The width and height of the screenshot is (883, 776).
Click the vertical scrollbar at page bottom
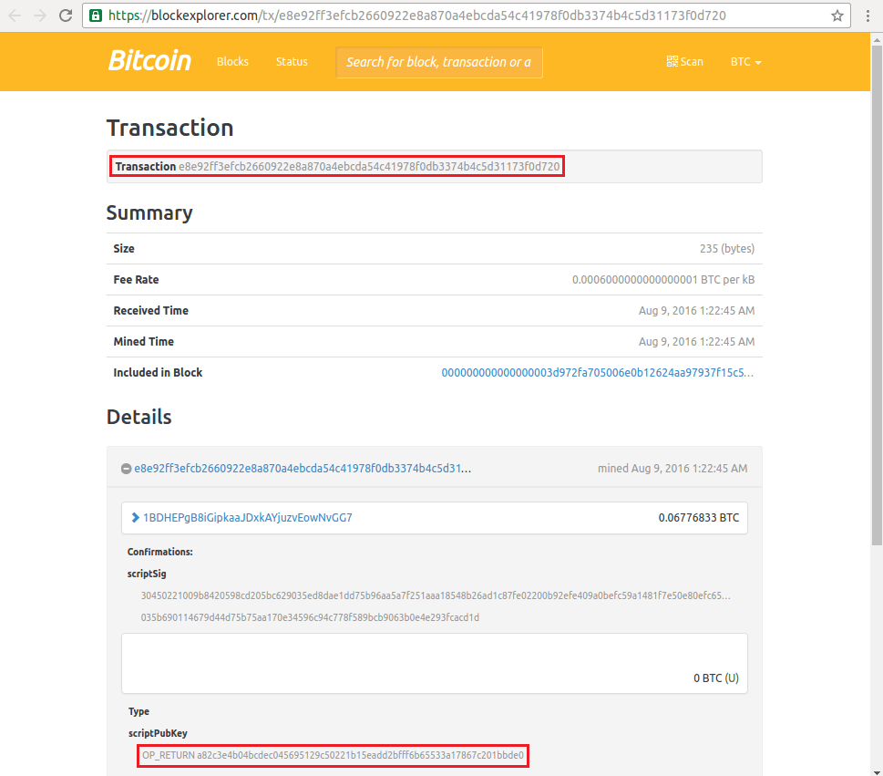point(878,771)
